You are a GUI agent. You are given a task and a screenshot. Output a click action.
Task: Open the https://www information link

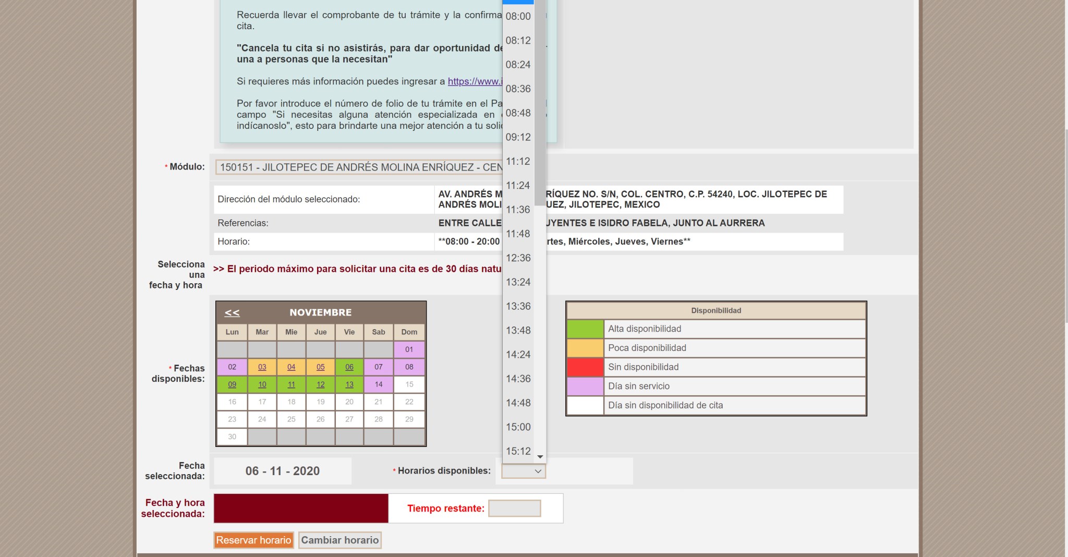475,81
